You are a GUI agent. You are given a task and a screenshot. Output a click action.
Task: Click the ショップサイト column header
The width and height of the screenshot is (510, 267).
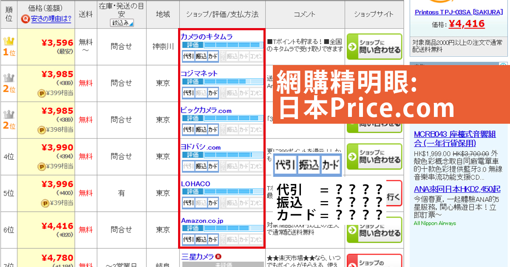pos(374,14)
